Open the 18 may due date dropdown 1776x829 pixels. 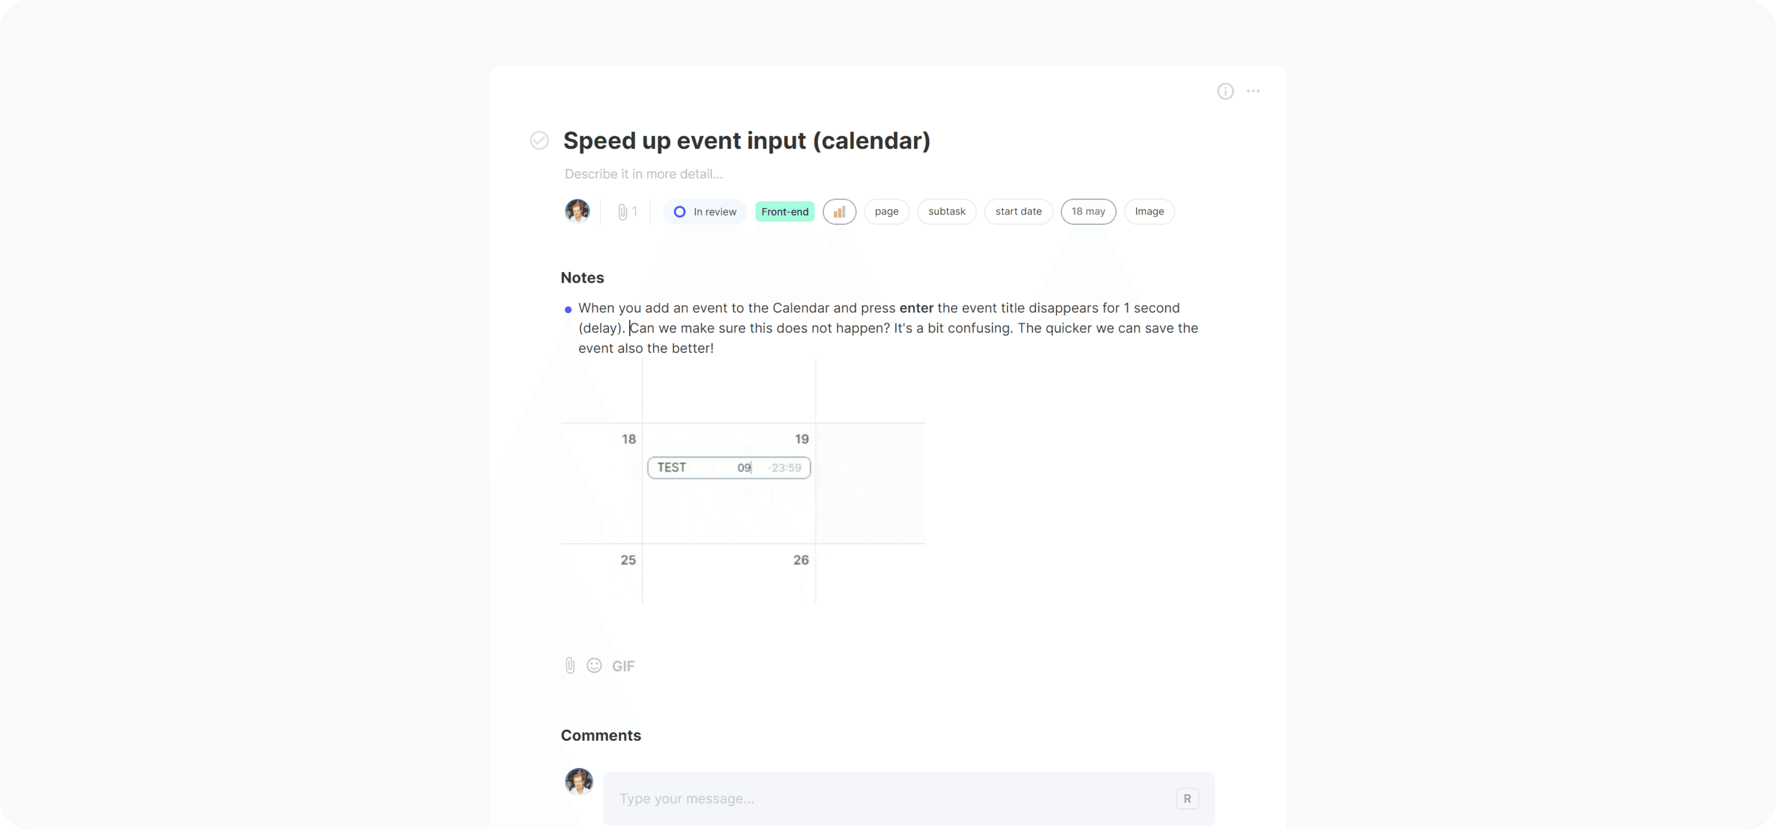1088,212
